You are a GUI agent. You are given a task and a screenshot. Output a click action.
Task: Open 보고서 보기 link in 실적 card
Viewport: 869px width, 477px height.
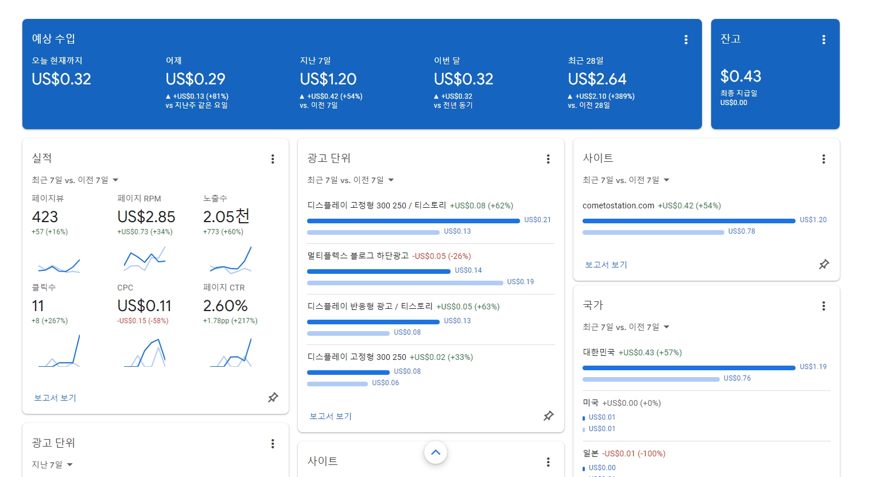(55, 398)
